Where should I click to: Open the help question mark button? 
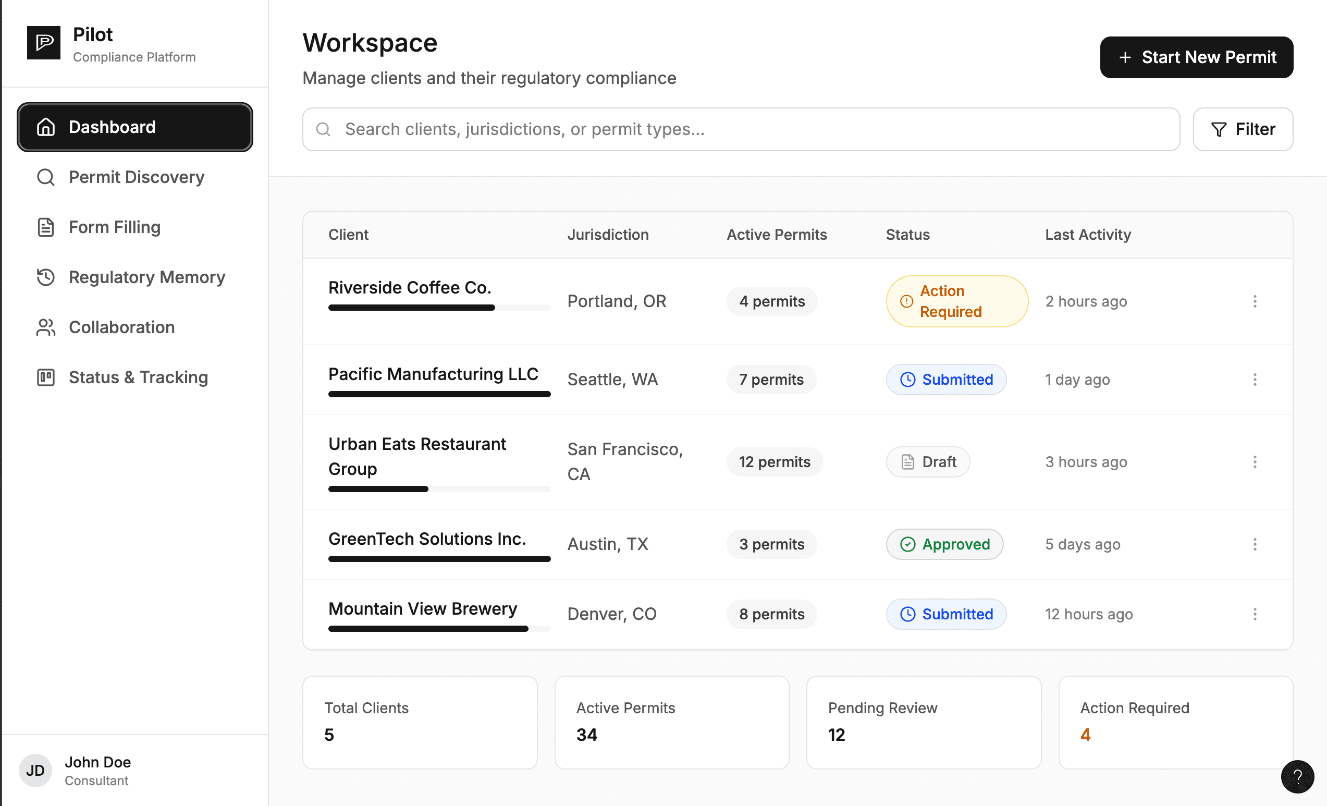point(1297,776)
